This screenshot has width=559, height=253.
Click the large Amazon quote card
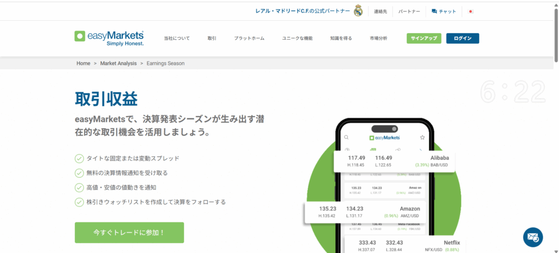coord(365,212)
